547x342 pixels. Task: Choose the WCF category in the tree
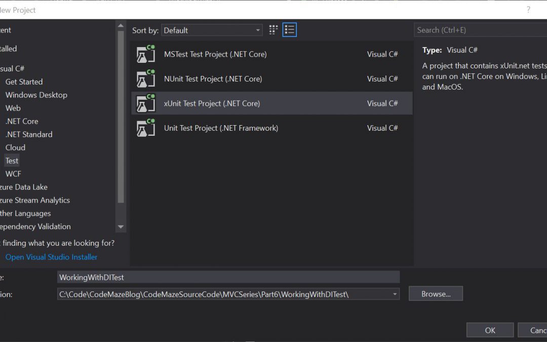[x=13, y=174]
